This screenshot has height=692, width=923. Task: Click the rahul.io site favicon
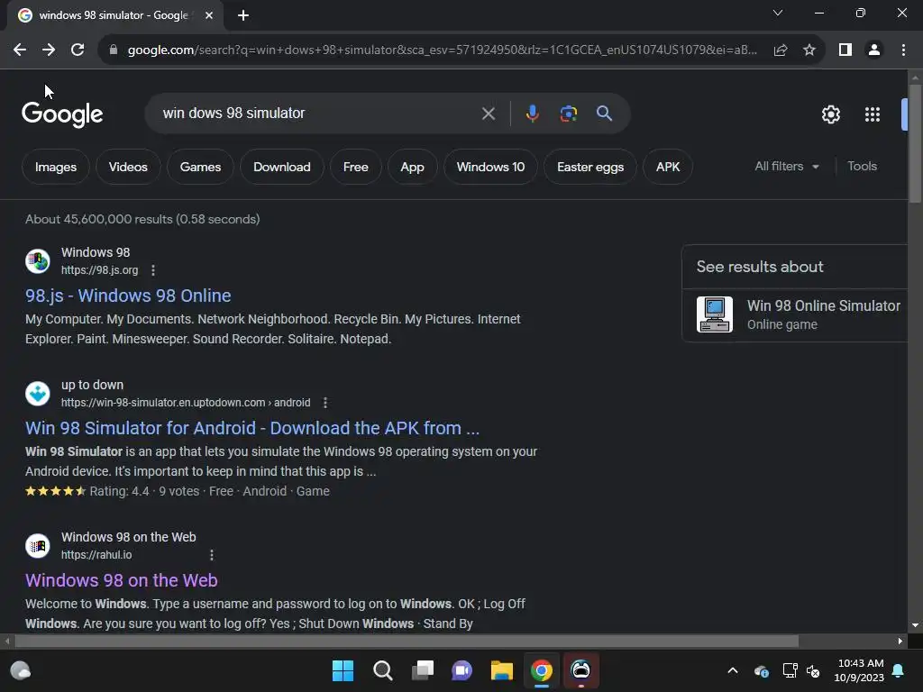pyautogui.click(x=38, y=546)
